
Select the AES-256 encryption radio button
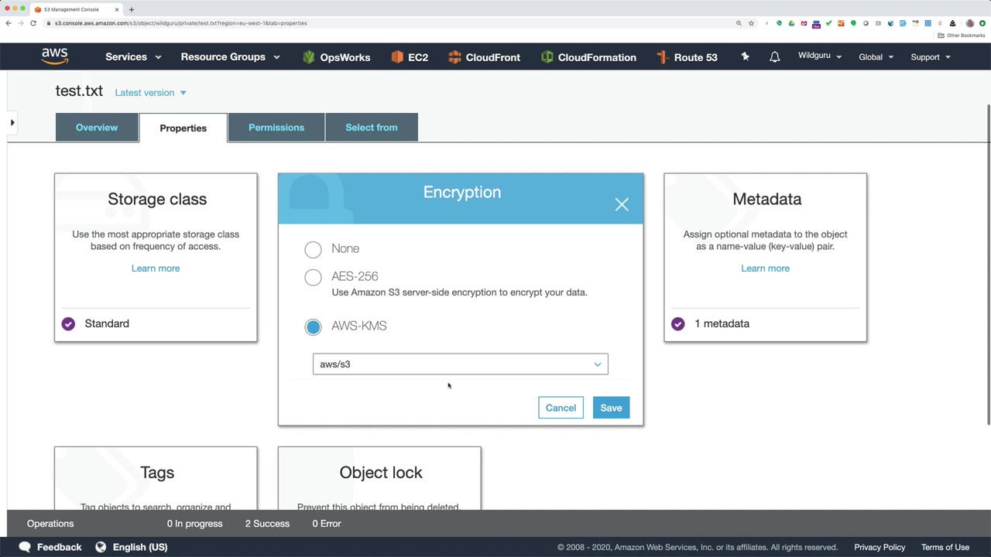(313, 277)
